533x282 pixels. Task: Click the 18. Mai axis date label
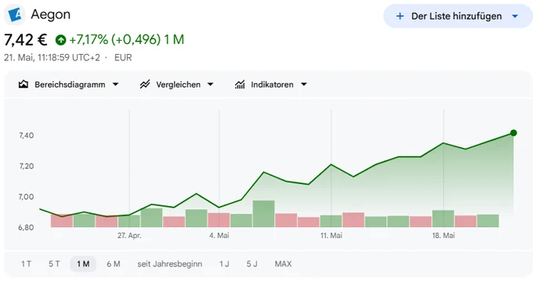[444, 236]
